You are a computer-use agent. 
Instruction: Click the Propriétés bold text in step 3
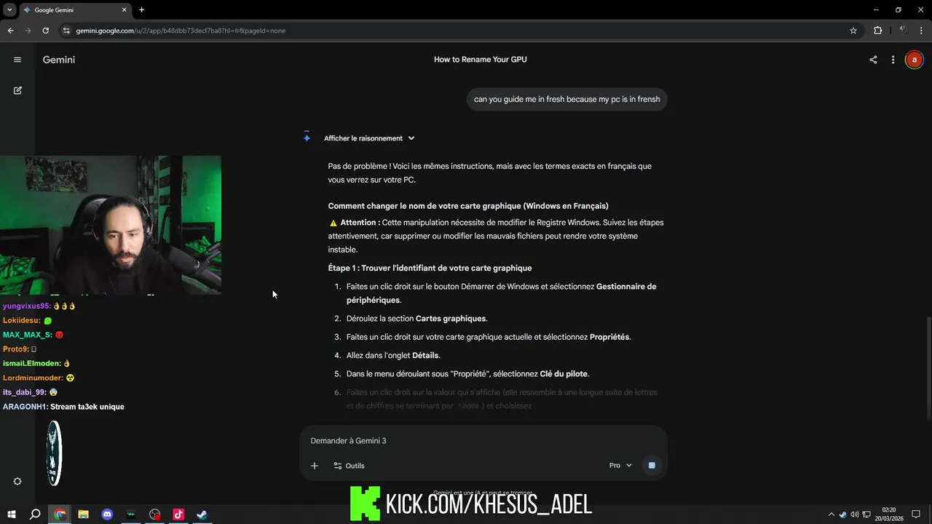point(609,338)
